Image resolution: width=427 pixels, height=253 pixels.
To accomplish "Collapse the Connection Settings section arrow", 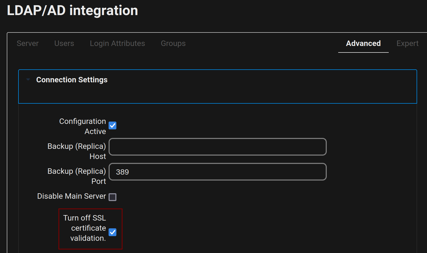I will click(x=28, y=79).
